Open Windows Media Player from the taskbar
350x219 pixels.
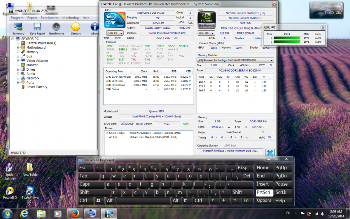tap(57, 214)
